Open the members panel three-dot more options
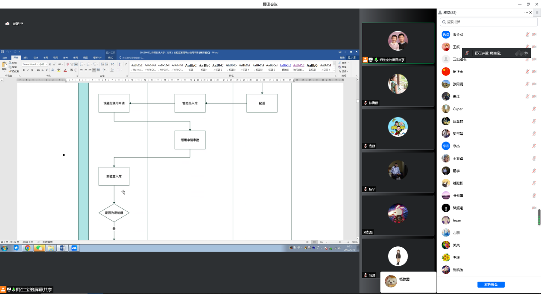 pyautogui.click(x=526, y=12)
